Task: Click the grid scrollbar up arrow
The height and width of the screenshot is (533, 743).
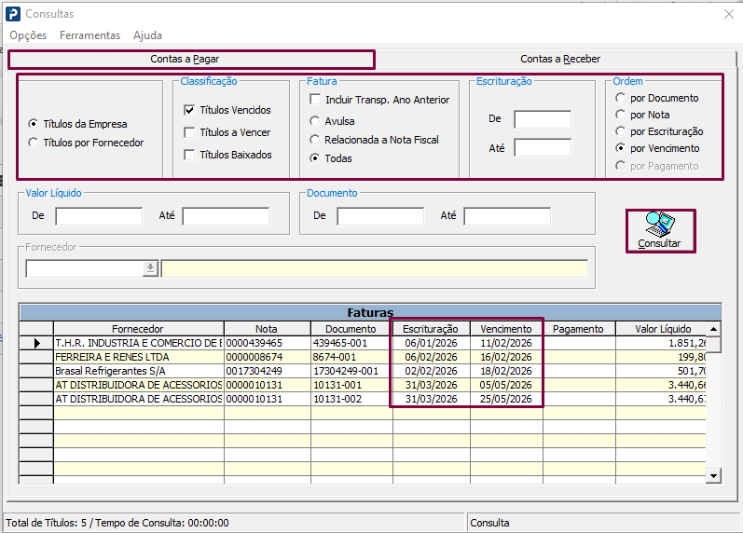Action: [x=713, y=329]
